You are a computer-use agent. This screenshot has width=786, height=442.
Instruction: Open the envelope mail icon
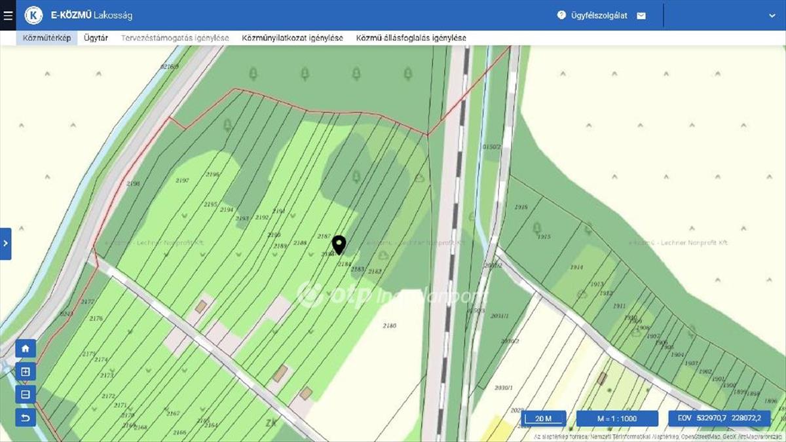tap(641, 16)
